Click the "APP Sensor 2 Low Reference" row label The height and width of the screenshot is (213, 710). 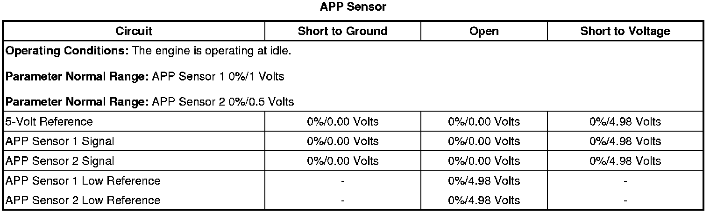pos(83,200)
